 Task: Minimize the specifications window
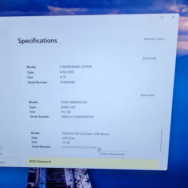click(x=151, y=18)
